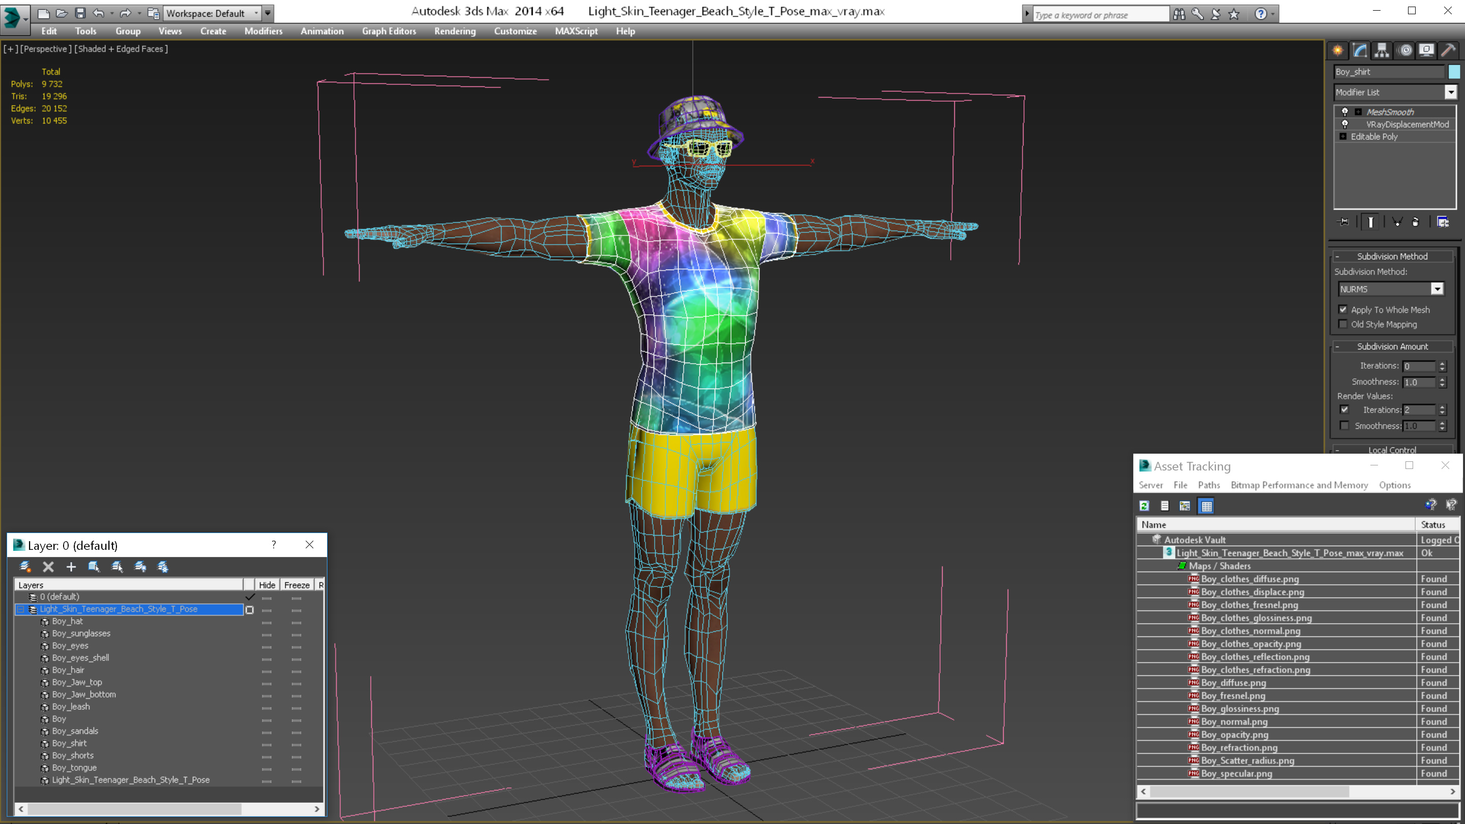Click the Status column header in Asset Tracking
1465x824 pixels.
pos(1438,524)
